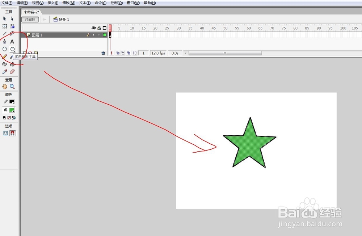Click the Edit Multiple Frames button
The image size is (362, 236).
[129, 53]
